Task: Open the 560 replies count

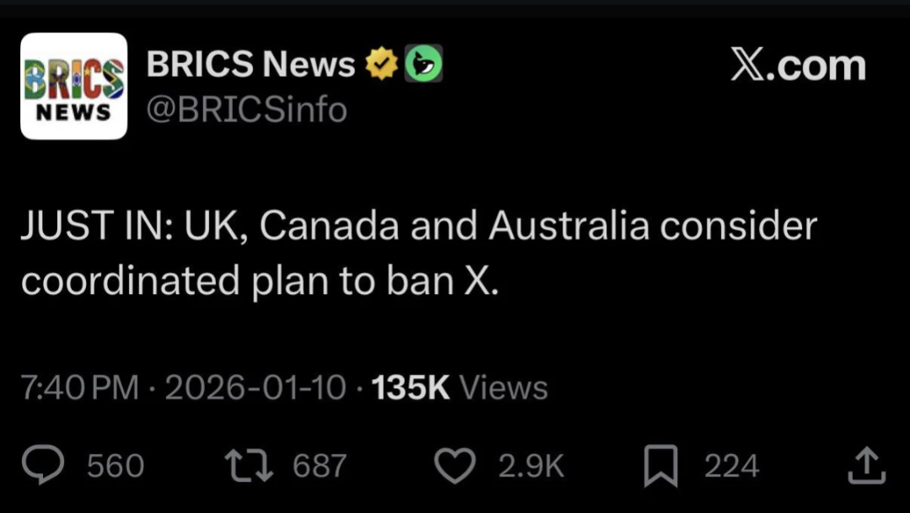Action: [x=116, y=466]
